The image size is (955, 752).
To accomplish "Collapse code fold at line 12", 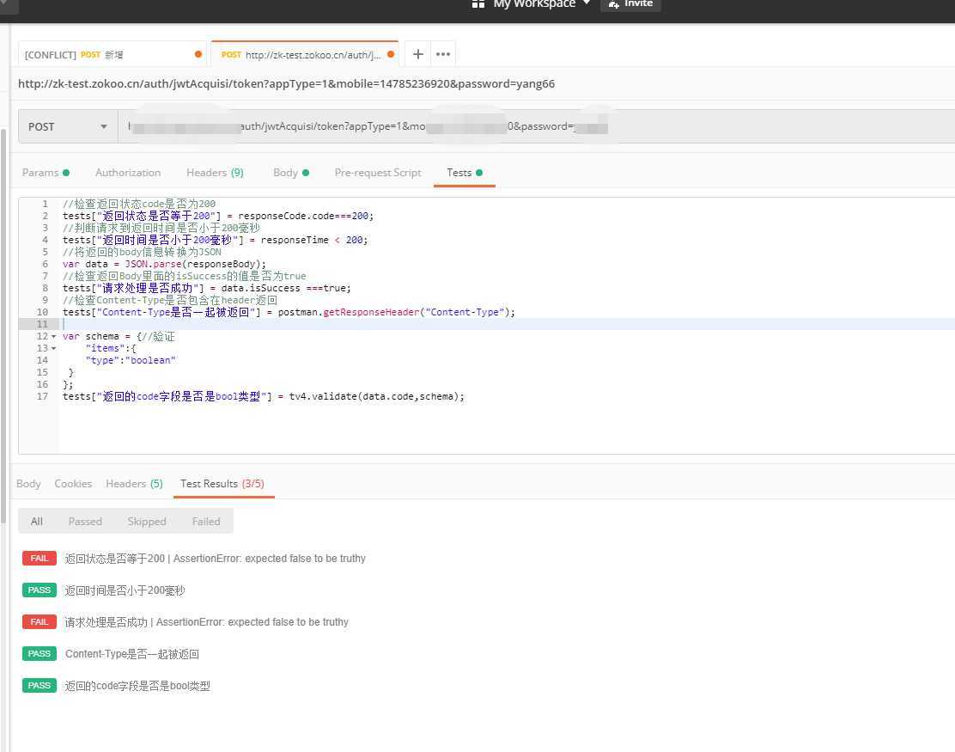I will coord(53,336).
